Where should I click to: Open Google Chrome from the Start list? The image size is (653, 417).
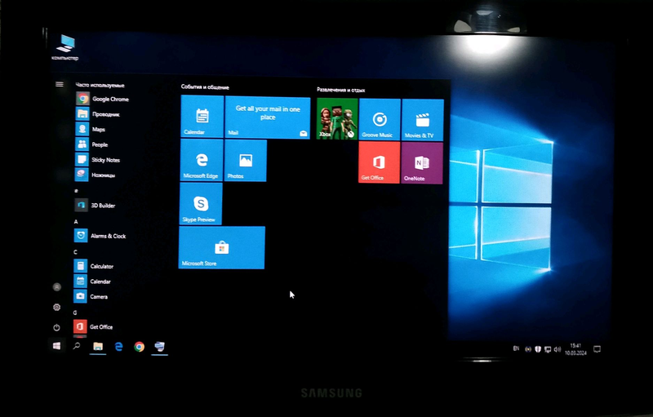(x=103, y=99)
